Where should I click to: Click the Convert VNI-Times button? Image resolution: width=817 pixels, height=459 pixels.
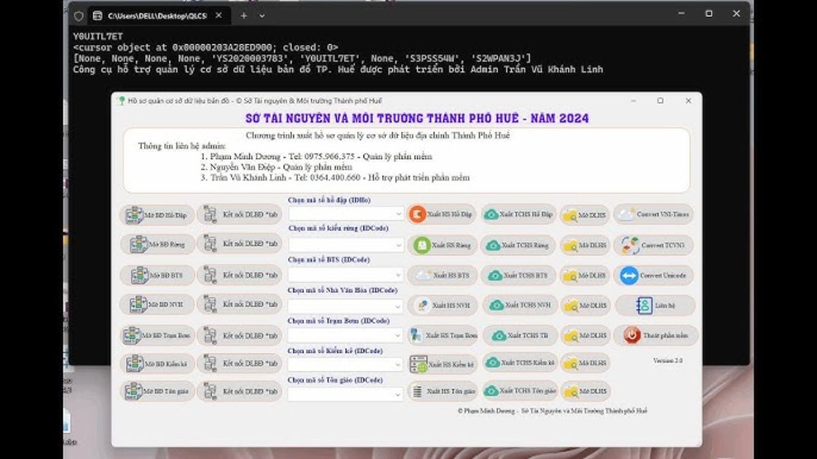(x=654, y=214)
